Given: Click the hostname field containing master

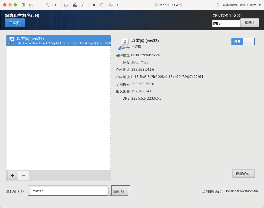Looking at the screenshot, I should point(68,191).
